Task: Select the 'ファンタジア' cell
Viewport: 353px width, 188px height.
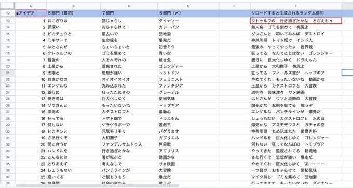Action: 188,86
